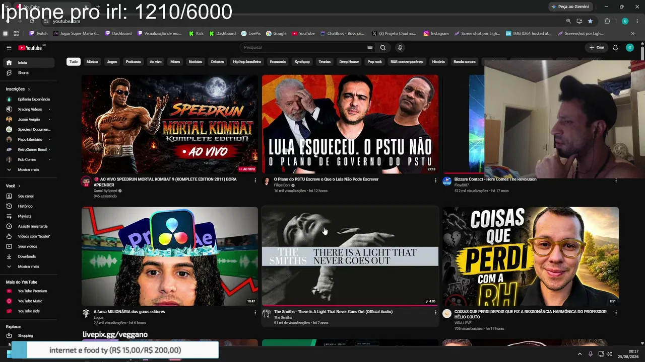The width and height of the screenshot is (645, 362).
Task: Open options menu for Mortal Kombat speedrun video
Action: point(255,180)
